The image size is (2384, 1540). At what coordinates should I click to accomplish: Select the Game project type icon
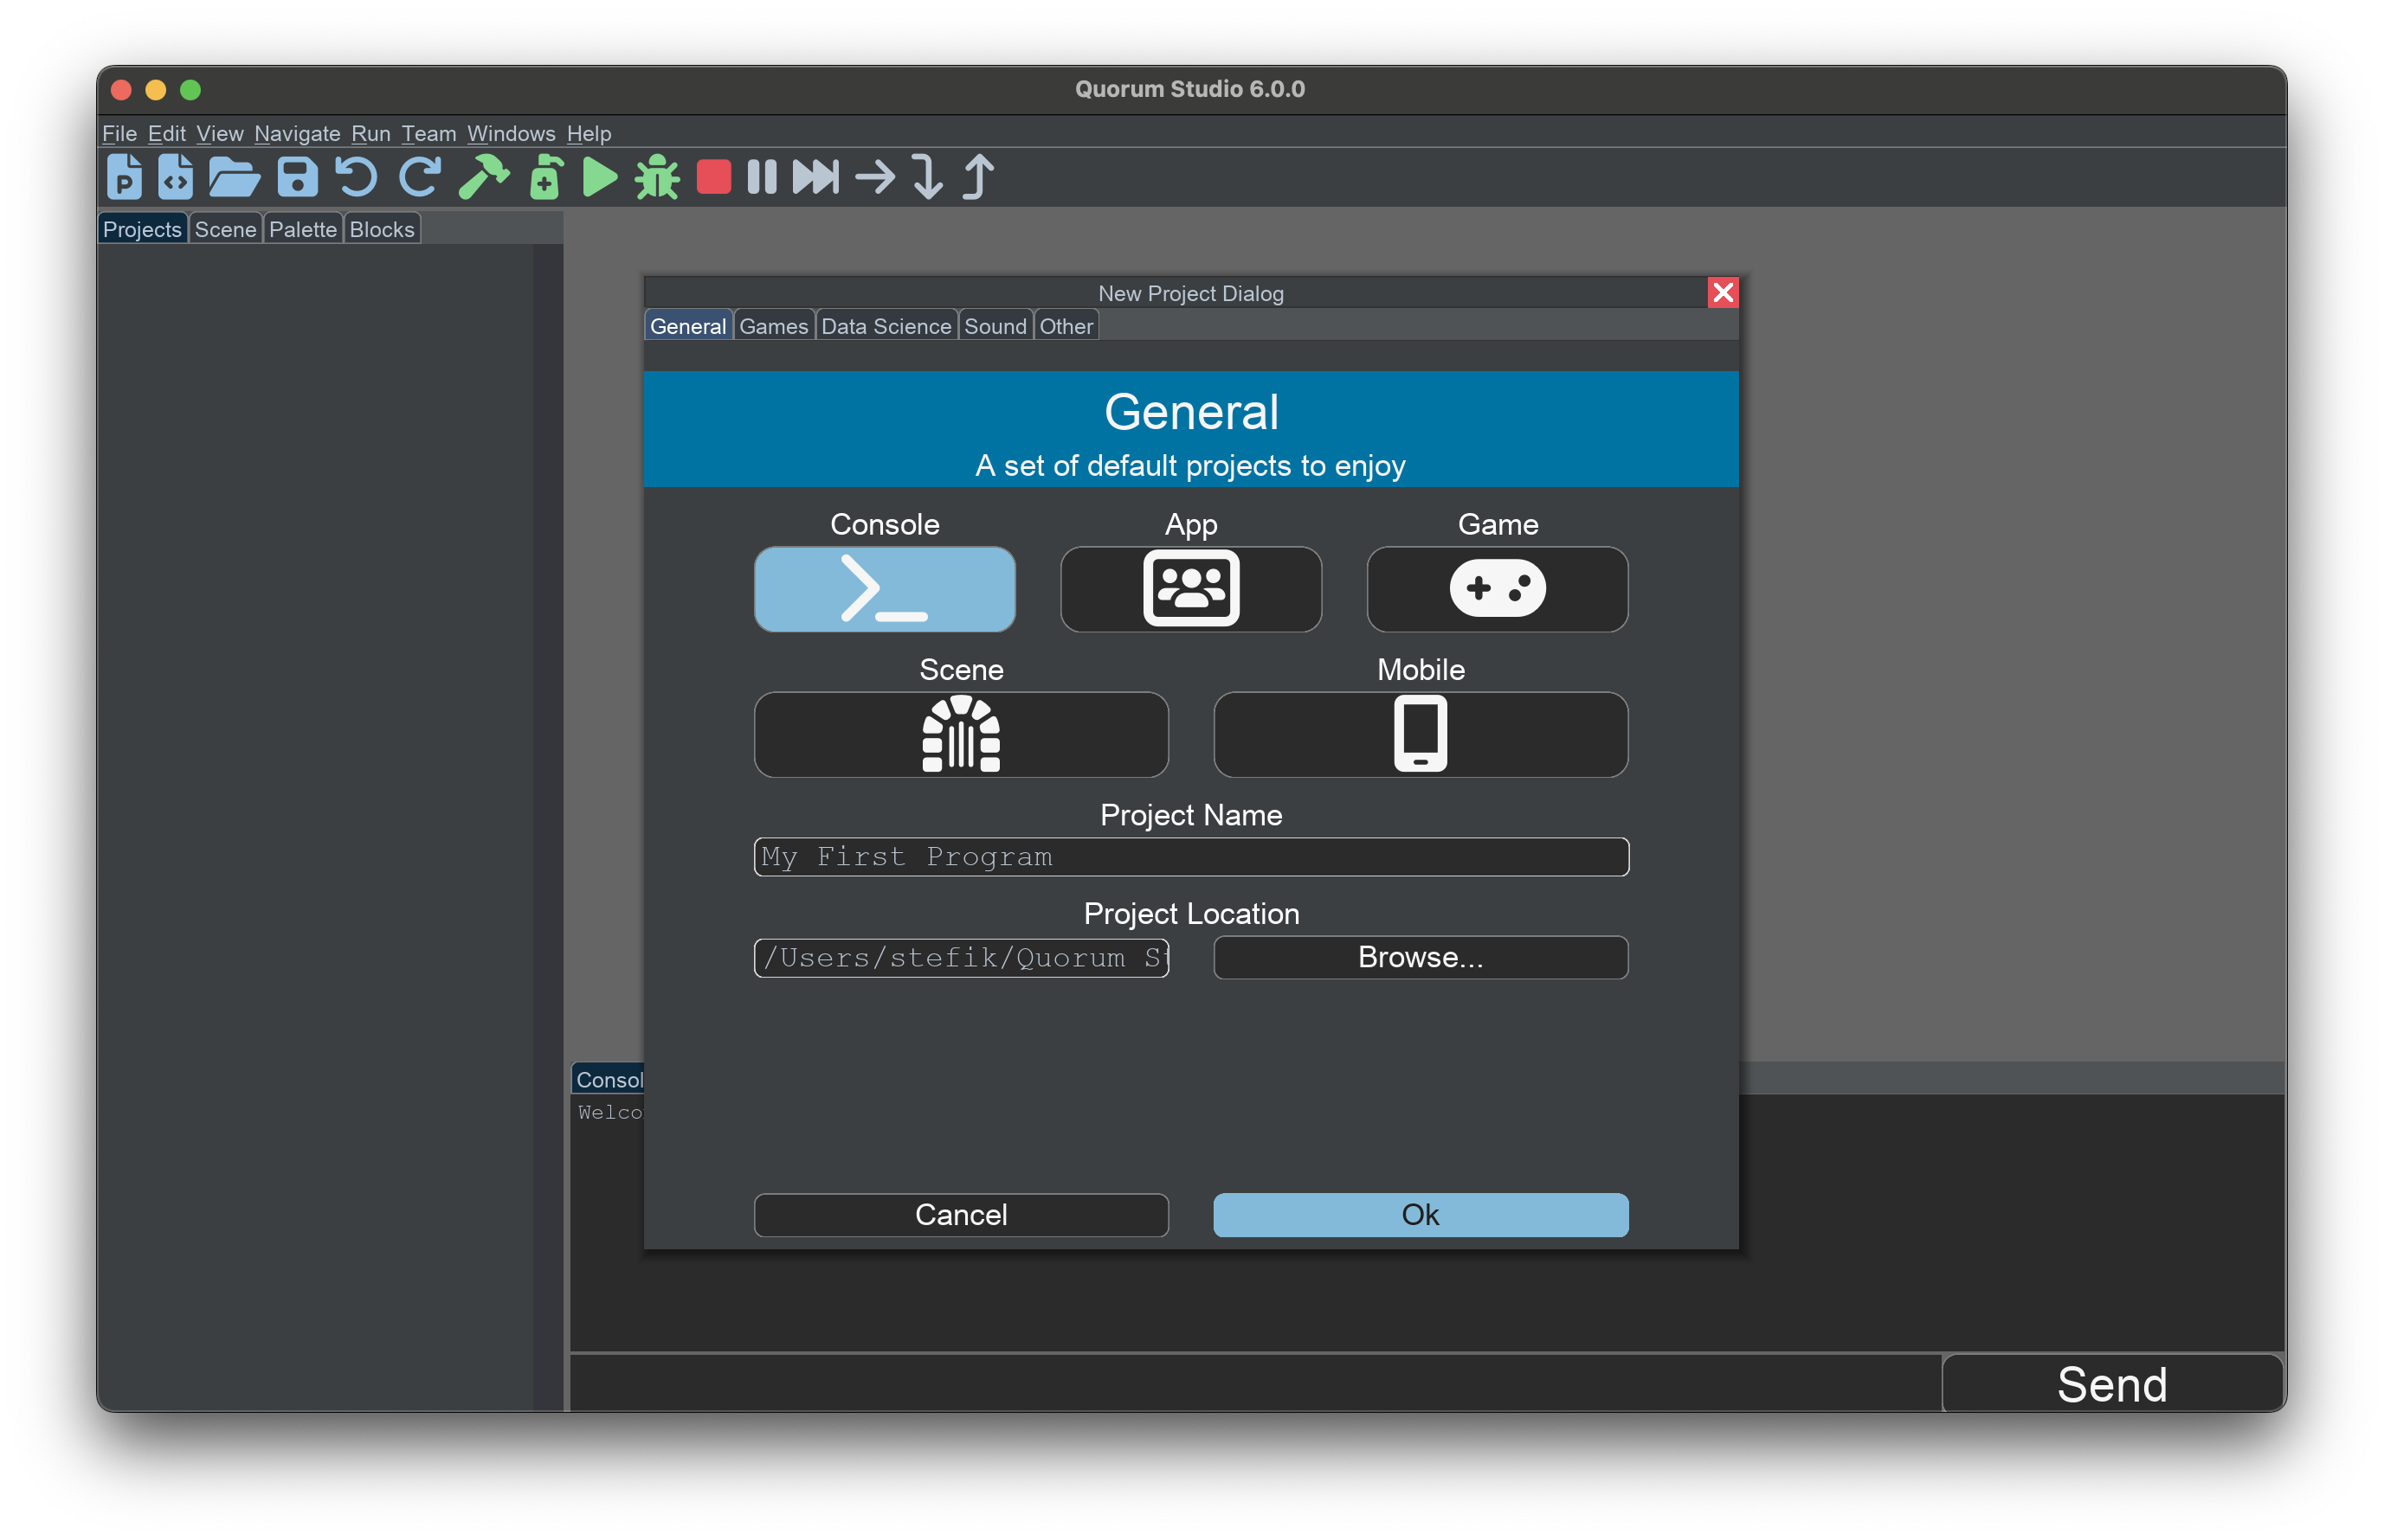tap(1498, 587)
